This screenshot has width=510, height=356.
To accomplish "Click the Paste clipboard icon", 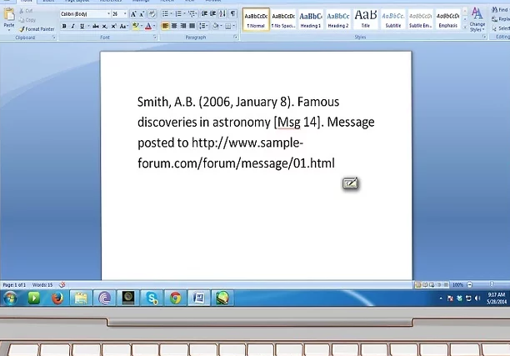I will click(x=9, y=15).
